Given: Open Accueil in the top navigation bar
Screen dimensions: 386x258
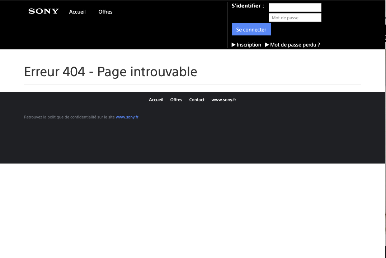Looking at the screenshot, I should point(77,12).
